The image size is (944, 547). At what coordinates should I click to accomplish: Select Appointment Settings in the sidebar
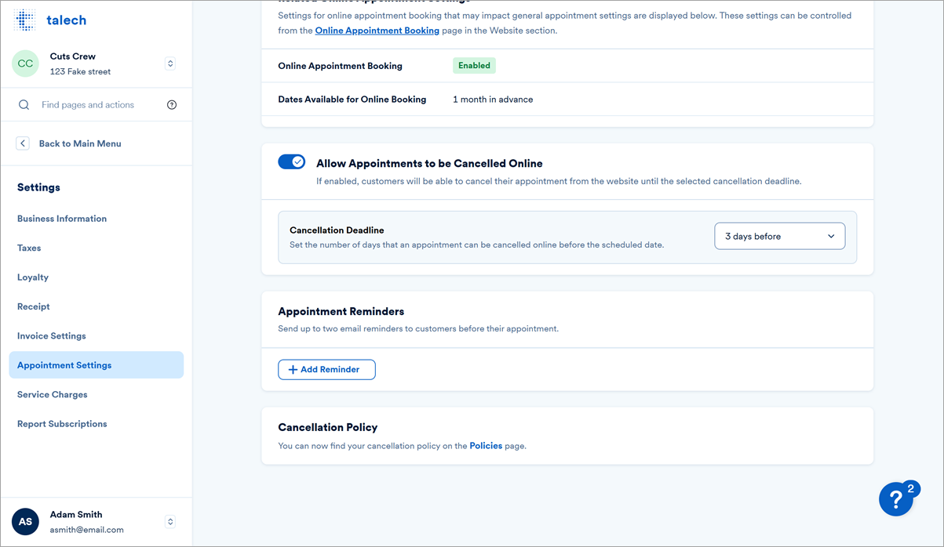(x=64, y=364)
